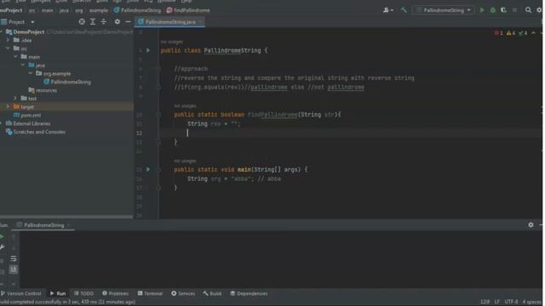Rerun program in Run panel
This screenshot has width=545, height=306.
(x=2, y=237)
